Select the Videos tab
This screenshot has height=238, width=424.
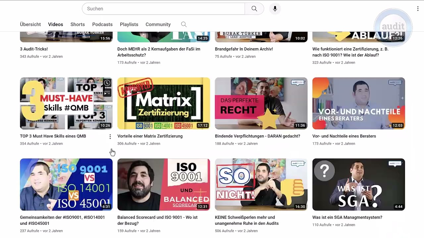point(56,24)
